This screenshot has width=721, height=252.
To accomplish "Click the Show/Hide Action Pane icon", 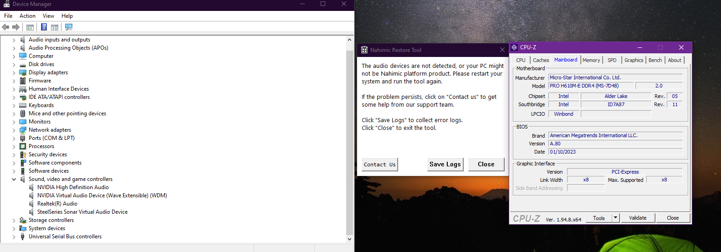I will click(55, 27).
